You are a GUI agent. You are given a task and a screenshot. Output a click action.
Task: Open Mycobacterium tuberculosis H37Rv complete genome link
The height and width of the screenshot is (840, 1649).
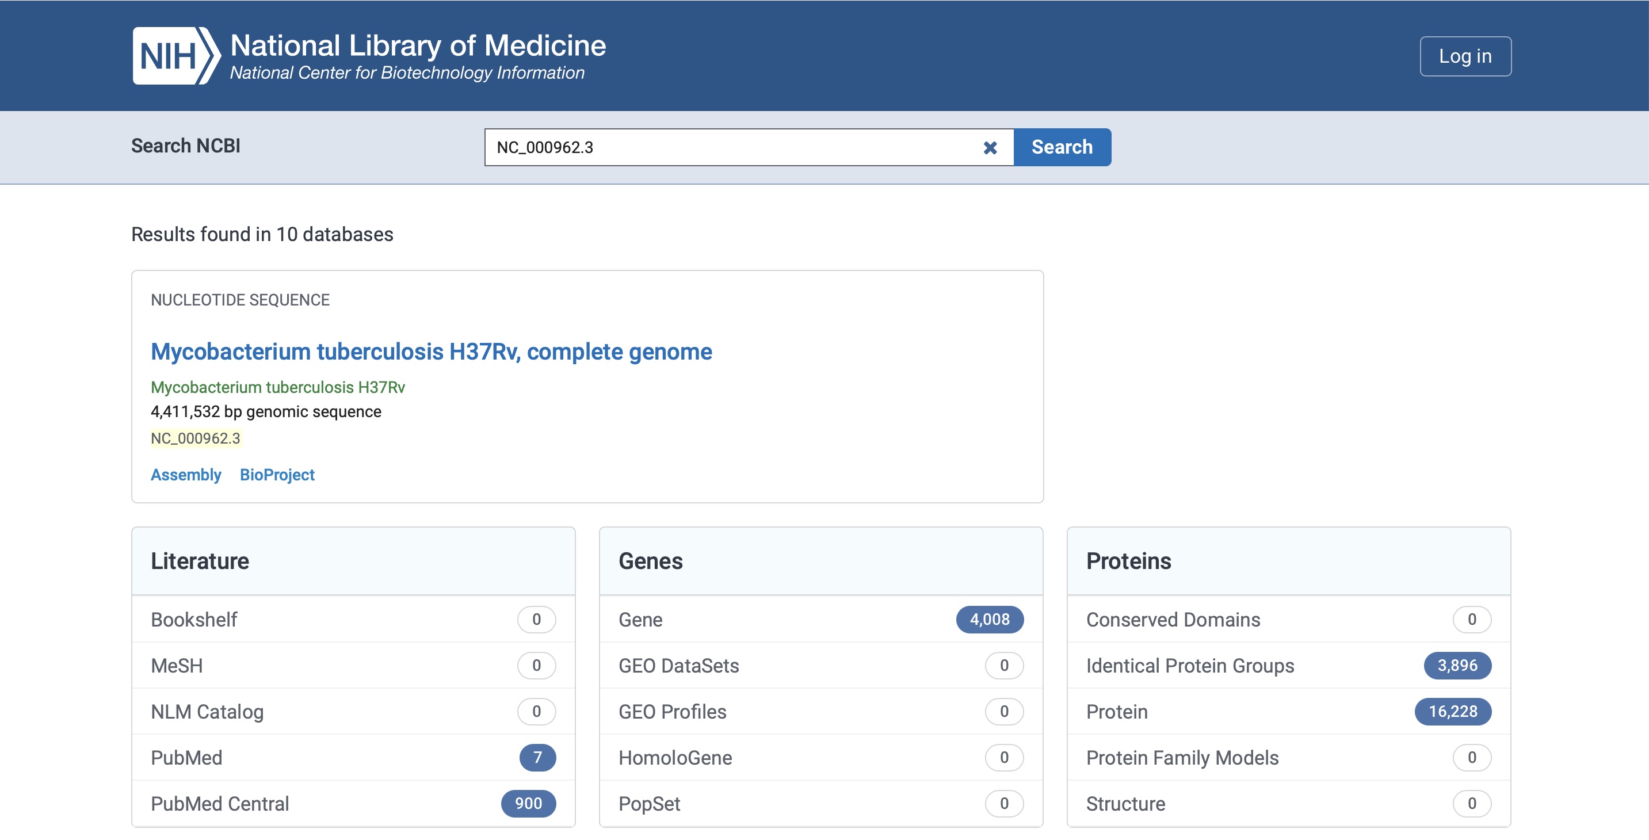(x=431, y=352)
